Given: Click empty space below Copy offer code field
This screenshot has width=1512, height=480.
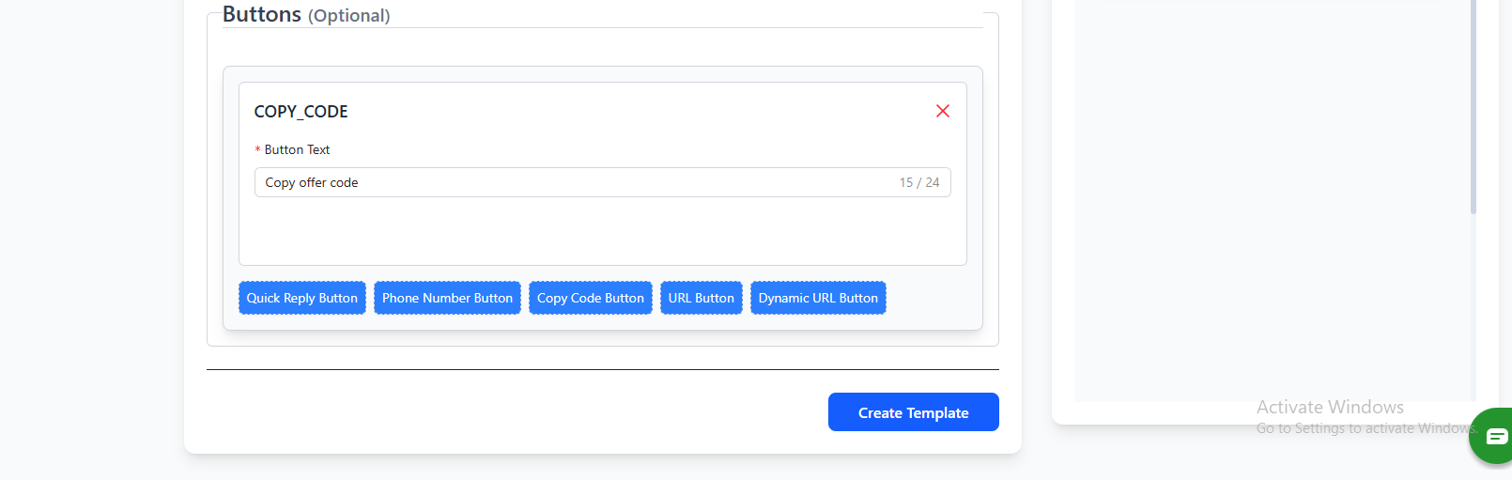Looking at the screenshot, I should pyautogui.click(x=601, y=231).
